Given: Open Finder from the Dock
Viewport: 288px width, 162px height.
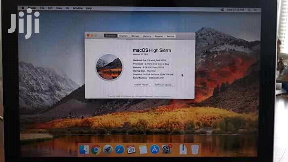Looking at the screenshot, I should point(84,149).
